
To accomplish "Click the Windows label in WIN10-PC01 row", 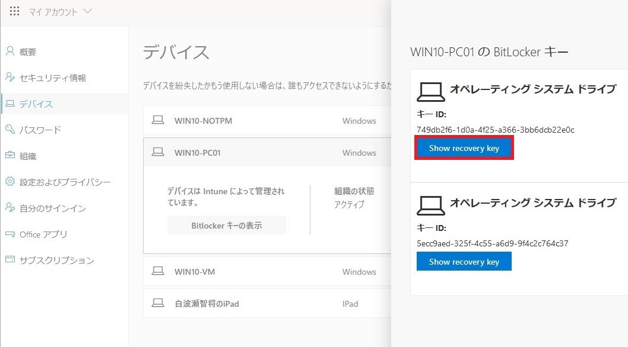I will [x=359, y=153].
